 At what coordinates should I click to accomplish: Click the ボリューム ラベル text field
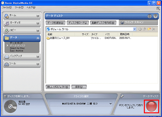pos(91,29)
